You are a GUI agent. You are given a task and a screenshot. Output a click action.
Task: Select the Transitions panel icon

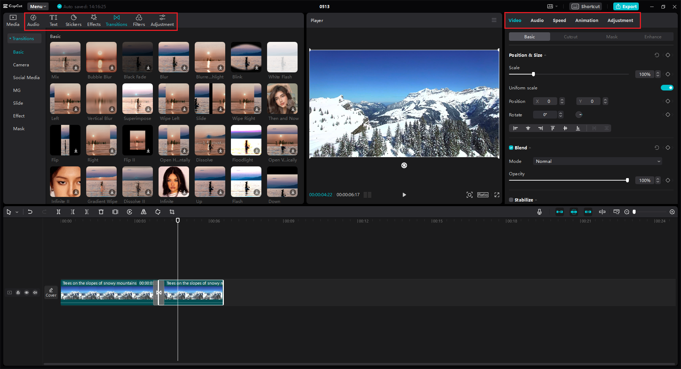pyautogui.click(x=116, y=20)
